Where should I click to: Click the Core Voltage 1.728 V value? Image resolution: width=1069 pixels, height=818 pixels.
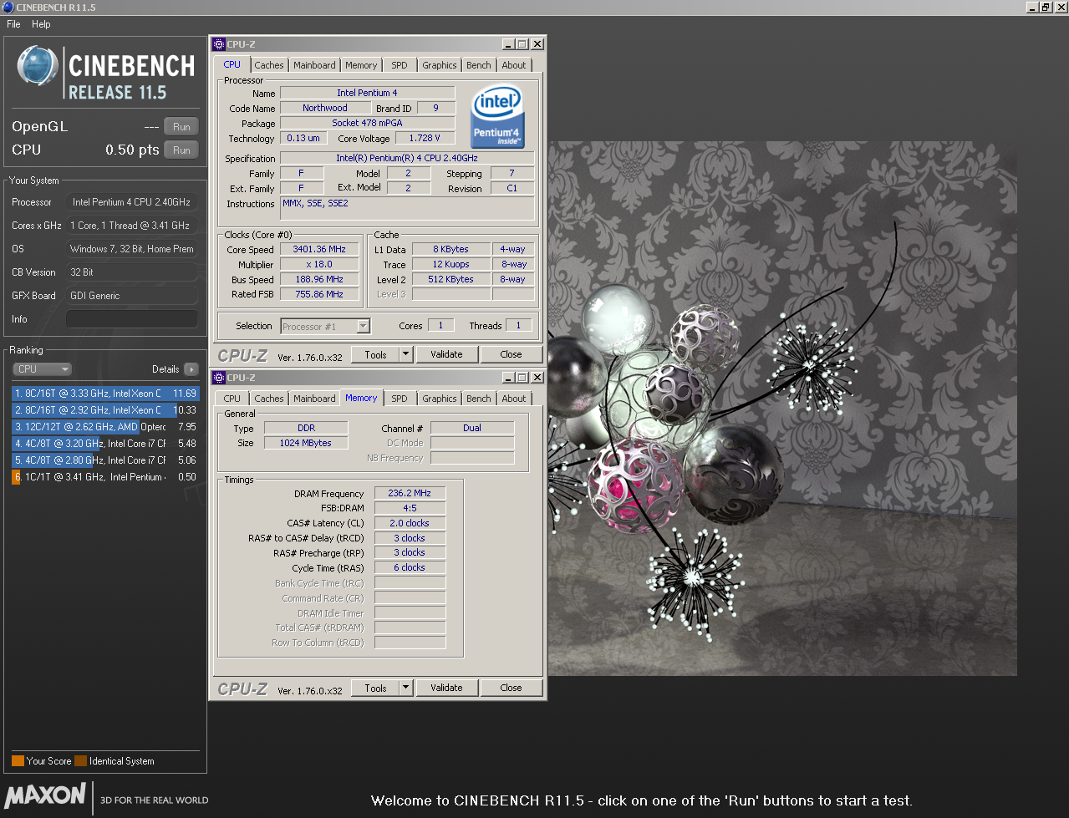pyautogui.click(x=425, y=138)
